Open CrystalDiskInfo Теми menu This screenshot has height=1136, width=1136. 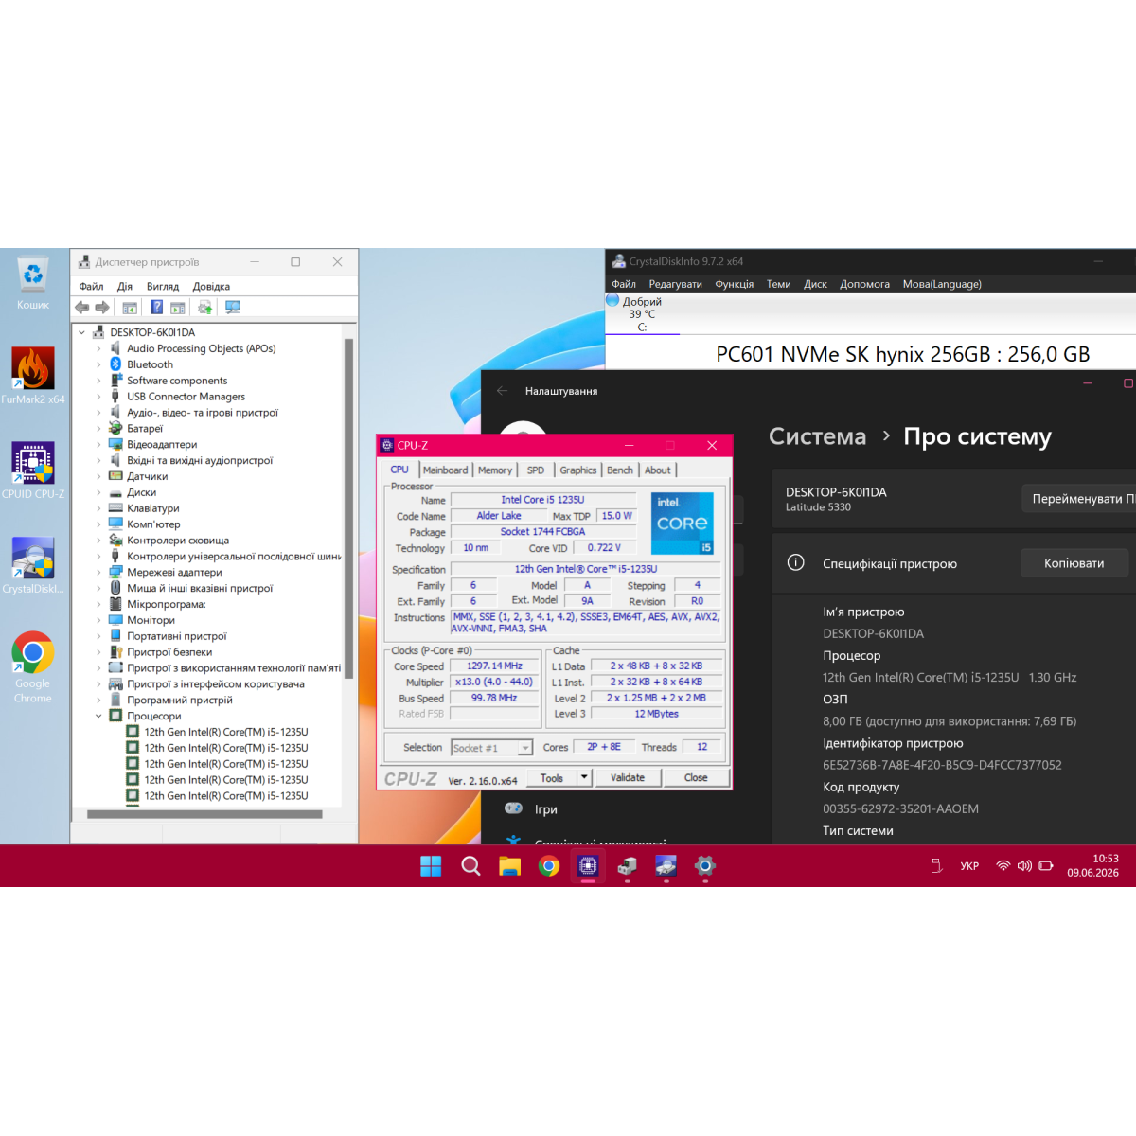pyautogui.click(x=779, y=284)
